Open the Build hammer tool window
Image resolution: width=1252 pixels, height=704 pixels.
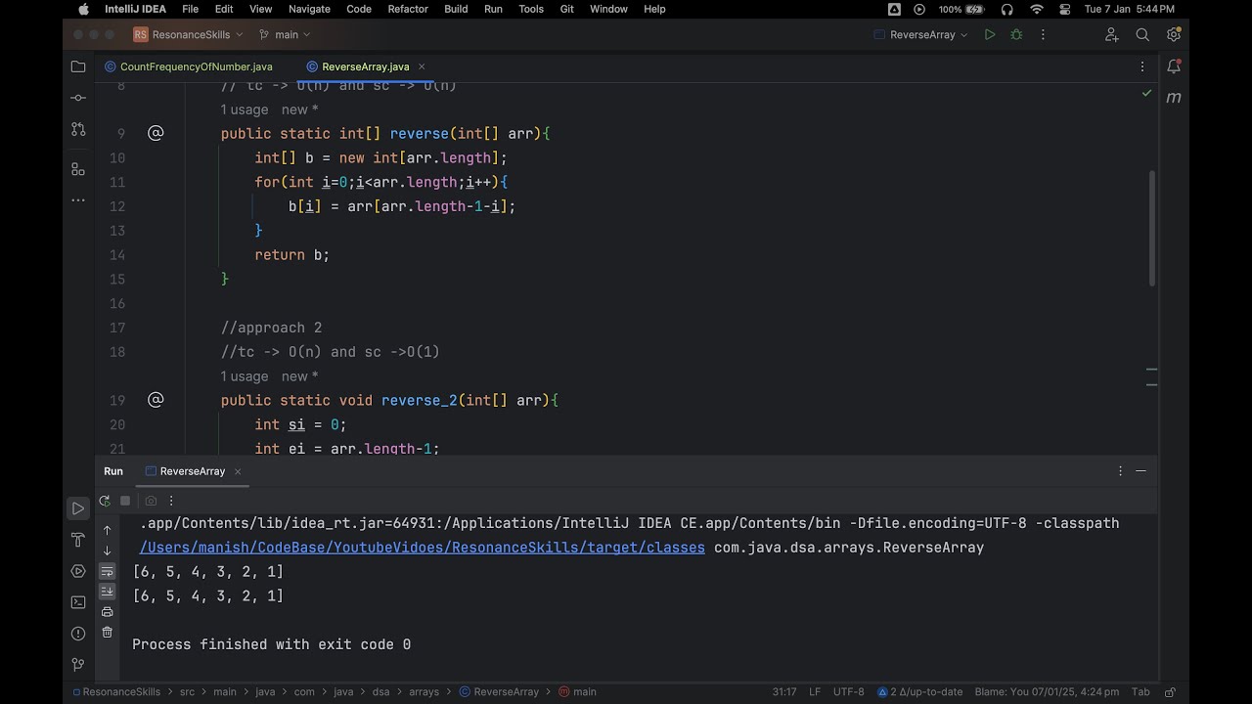[78, 540]
